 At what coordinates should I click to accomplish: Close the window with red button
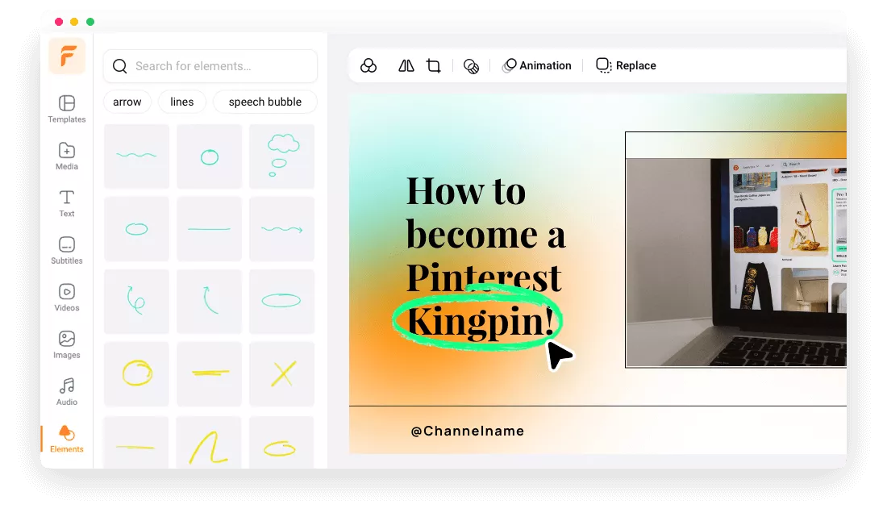tap(59, 22)
